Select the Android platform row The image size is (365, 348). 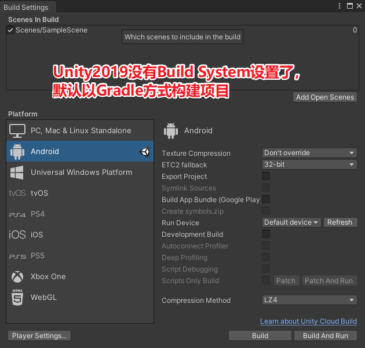80,151
